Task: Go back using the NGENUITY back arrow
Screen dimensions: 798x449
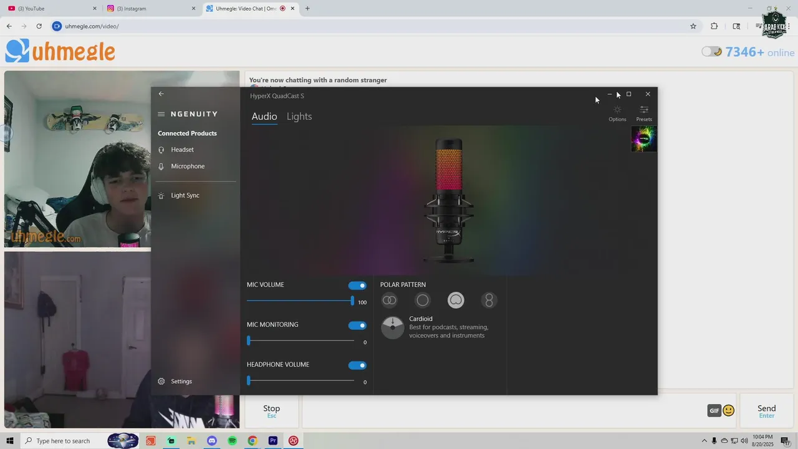Action: click(161, 94)
